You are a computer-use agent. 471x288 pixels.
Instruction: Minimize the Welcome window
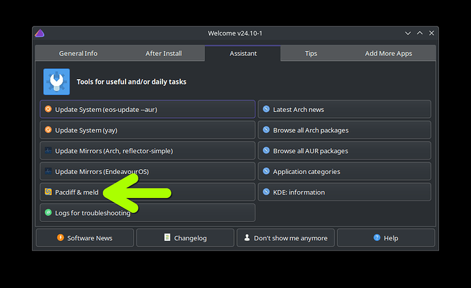(408, 33)
